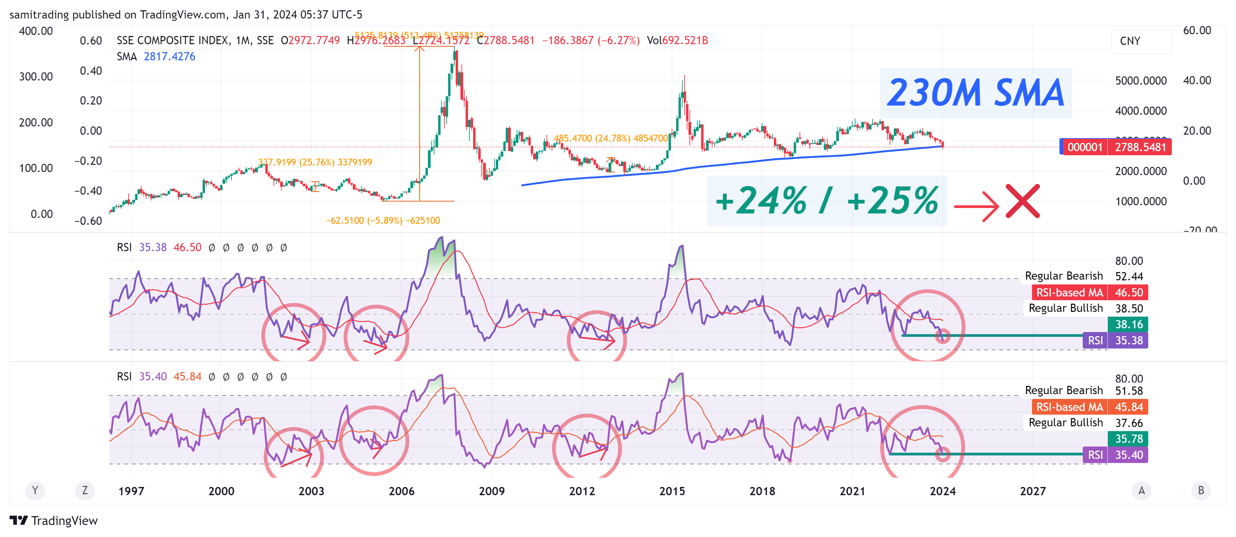Image resolution: width=1236 pixels, height=537 pixels.
Task: Click the B scale button at bottom right
Action: pos(1201,490)
